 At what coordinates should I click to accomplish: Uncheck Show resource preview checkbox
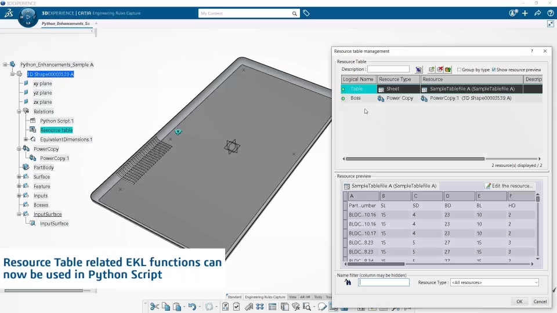494,70
